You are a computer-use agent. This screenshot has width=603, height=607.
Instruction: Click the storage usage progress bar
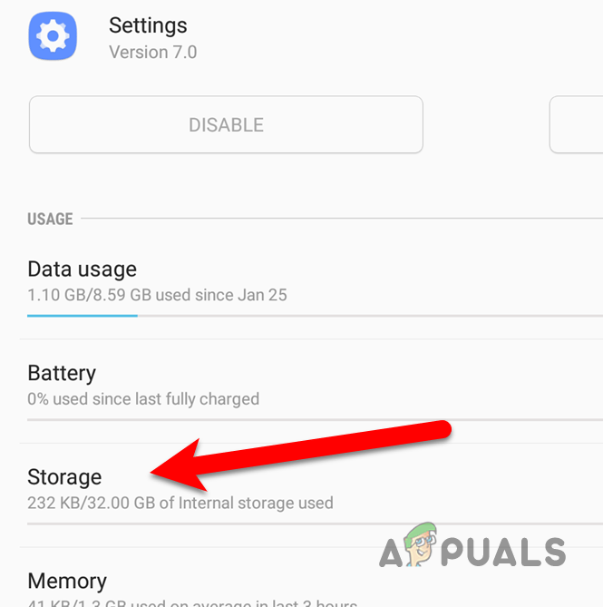tap(315, 524)
